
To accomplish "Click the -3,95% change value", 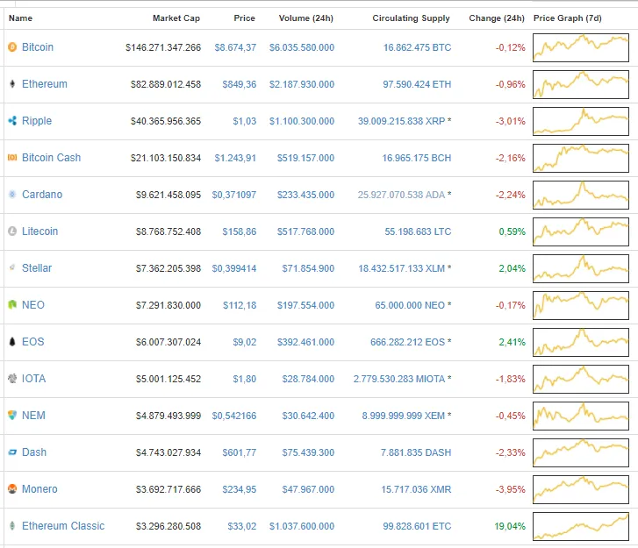I will coord(510,489).
